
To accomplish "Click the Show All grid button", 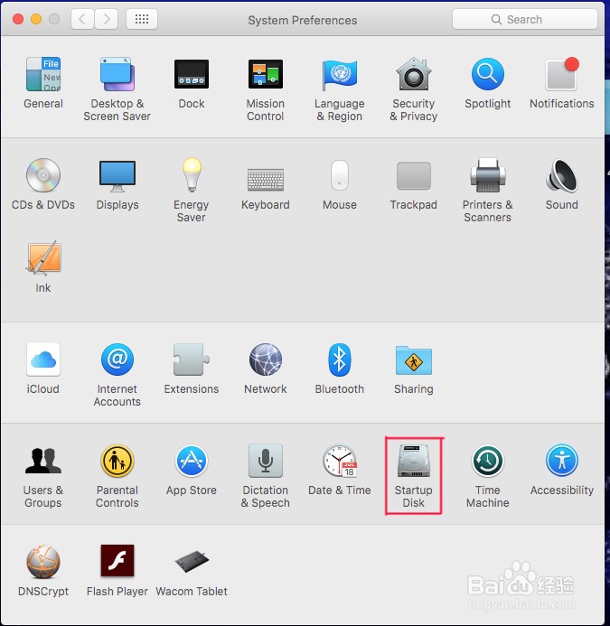I will tap(142, 19).
